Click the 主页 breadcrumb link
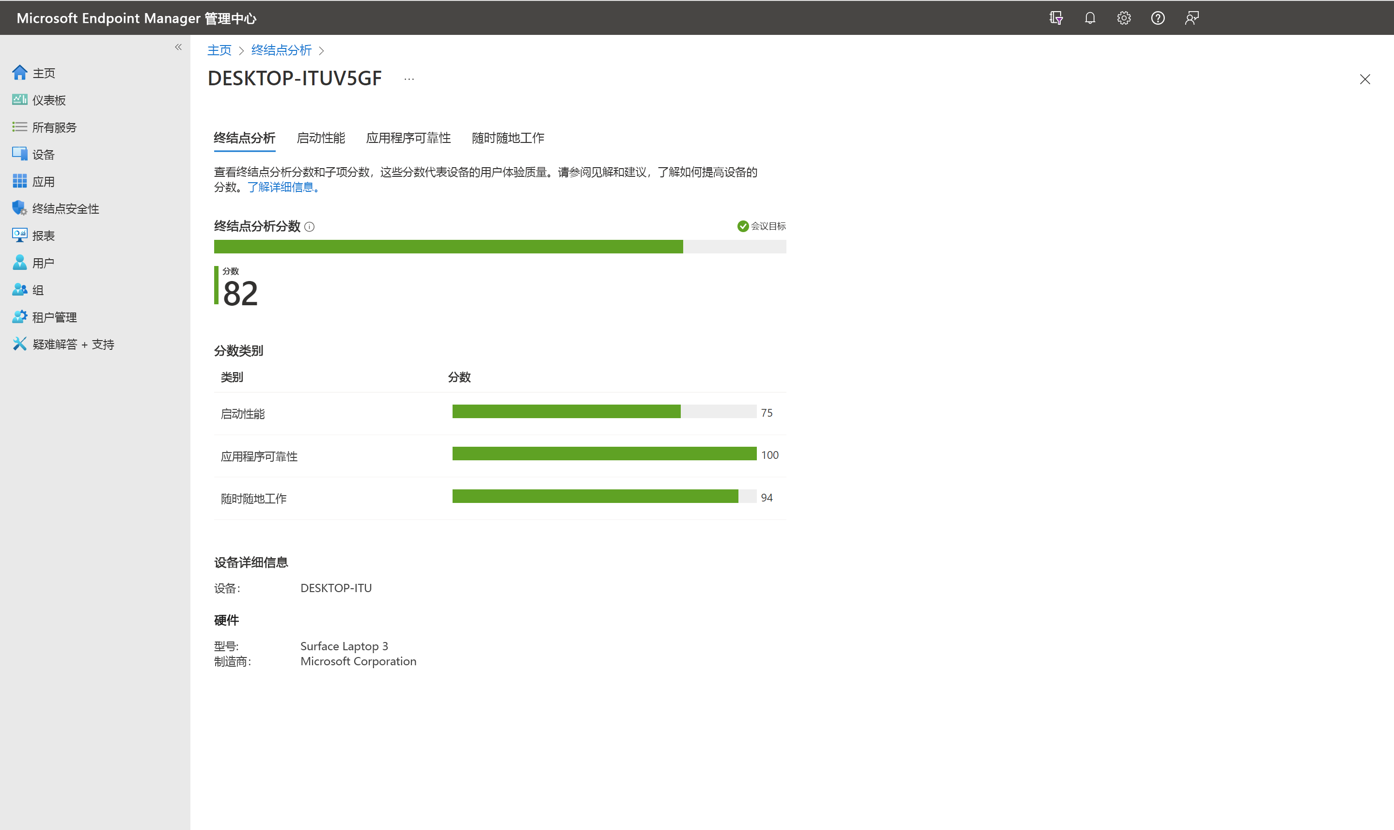 tap(219, 50)
